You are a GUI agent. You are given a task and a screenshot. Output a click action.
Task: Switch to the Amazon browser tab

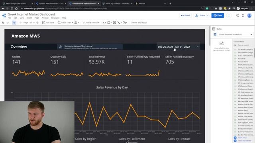pyautogui.click(x=150, y=4)
